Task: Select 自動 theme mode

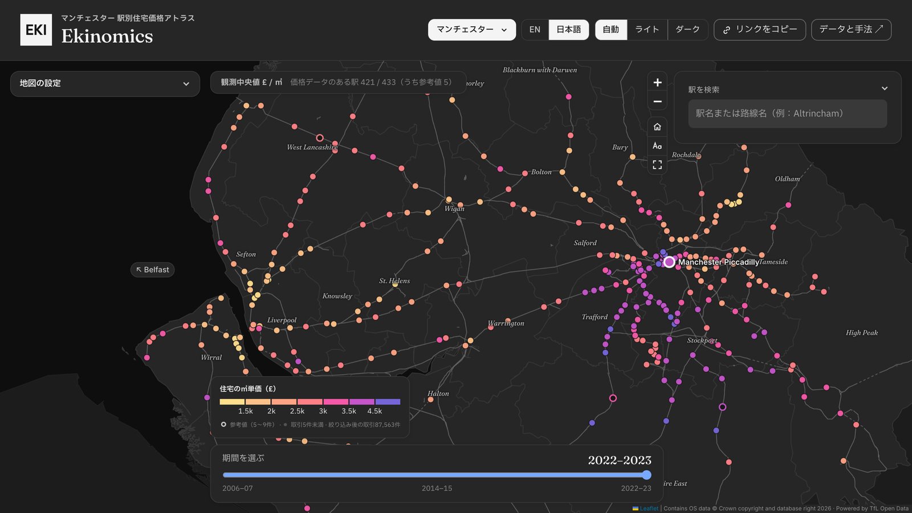Action: point(611,30)
